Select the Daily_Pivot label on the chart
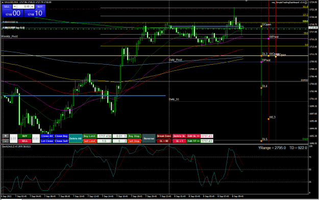 (x=176, y=60)
